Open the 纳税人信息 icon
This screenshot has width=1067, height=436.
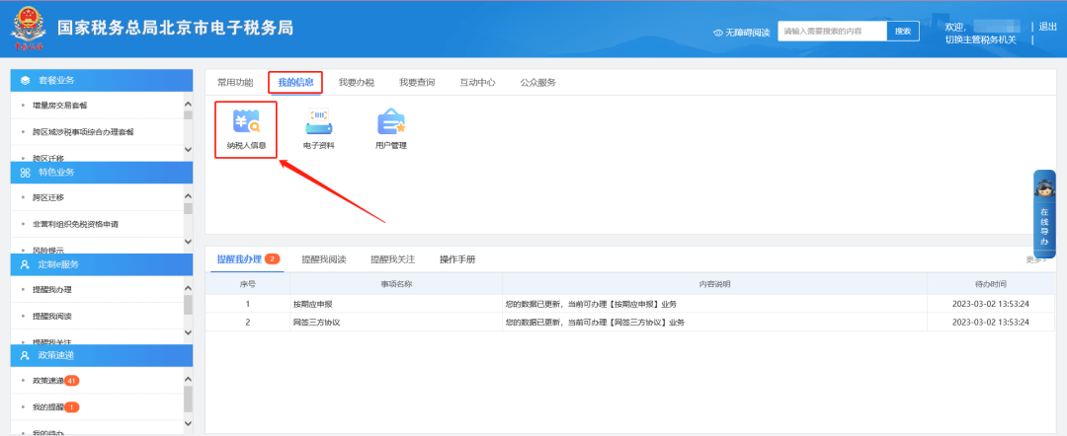(246, 129)
